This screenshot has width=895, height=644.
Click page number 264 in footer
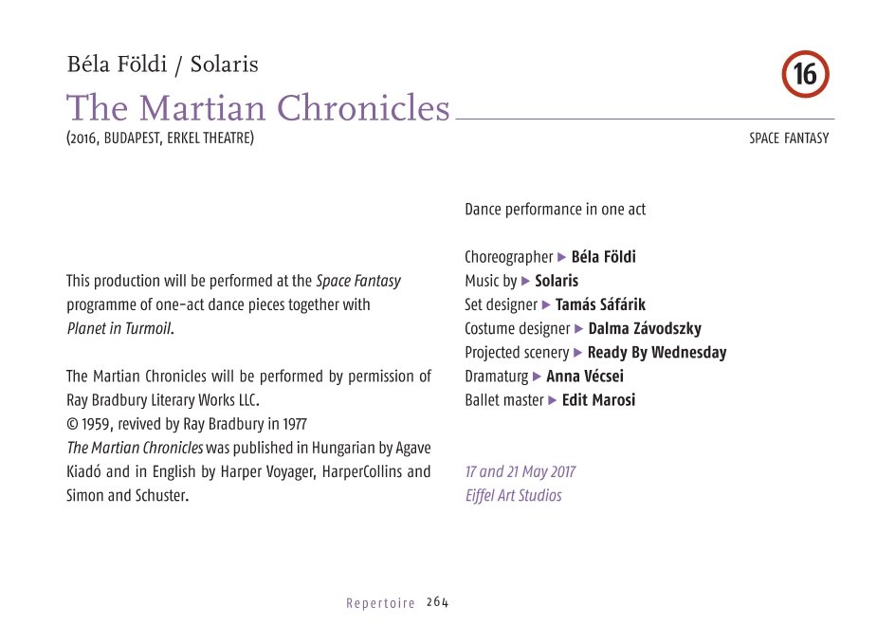437,602
